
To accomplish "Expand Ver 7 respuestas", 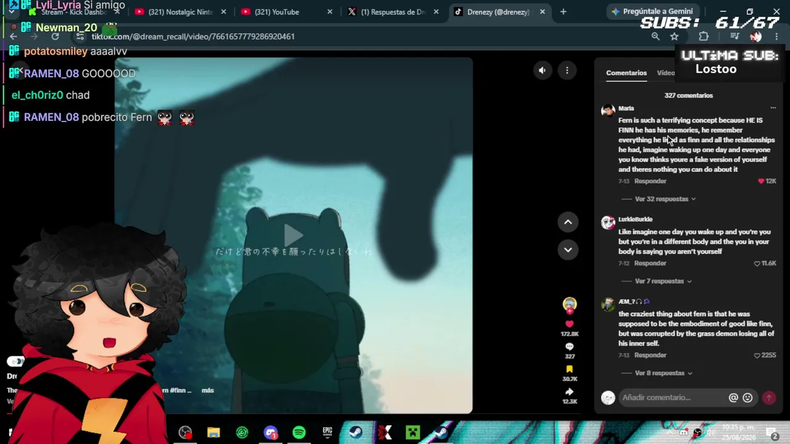I will click(663, 281).
